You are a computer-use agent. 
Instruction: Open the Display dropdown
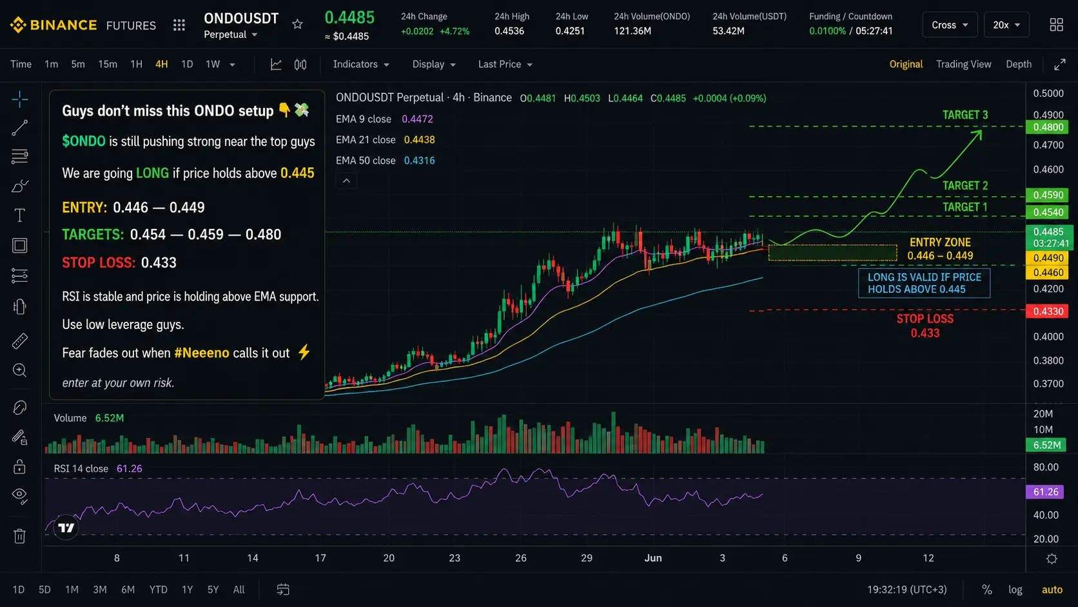click(434, 65)
